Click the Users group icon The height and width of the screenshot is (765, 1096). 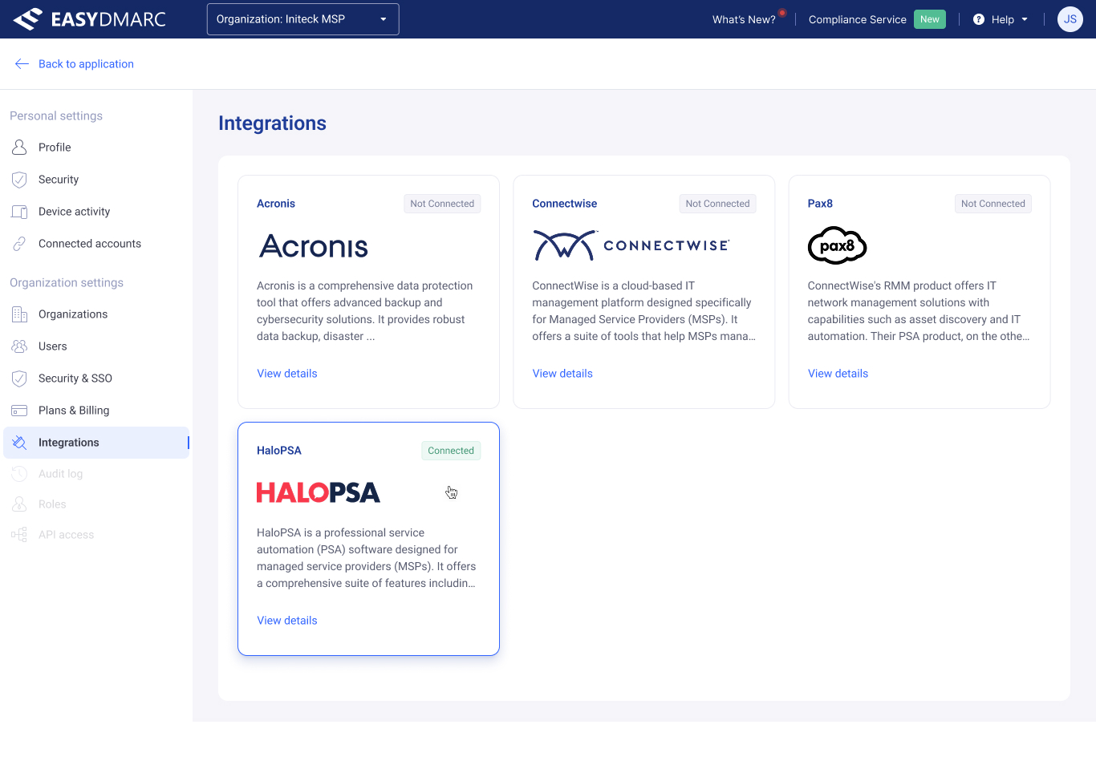click(19, 346)
